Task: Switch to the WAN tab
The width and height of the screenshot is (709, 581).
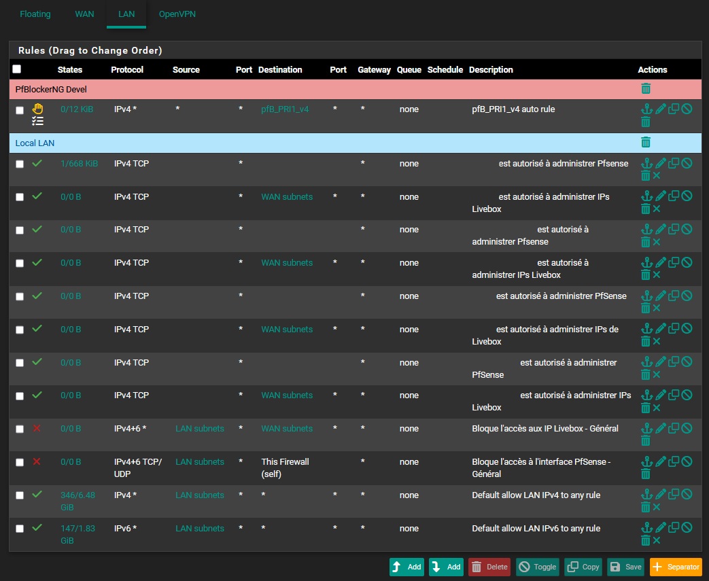Action: [x=84, y=14]
